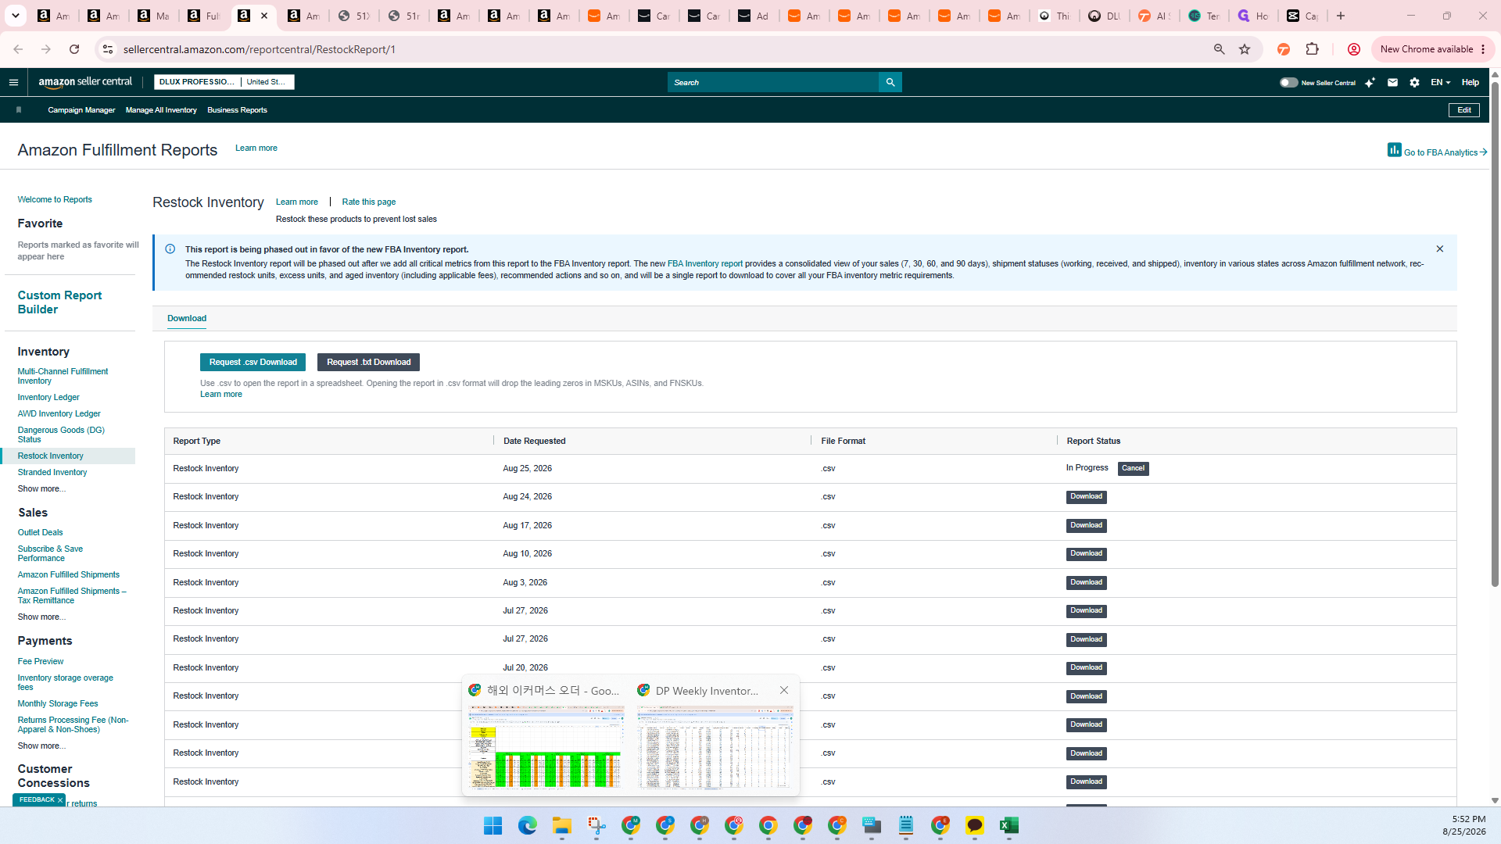Toggle the New Seller Central switch

pyautogui.click(x=1288, y=82)
